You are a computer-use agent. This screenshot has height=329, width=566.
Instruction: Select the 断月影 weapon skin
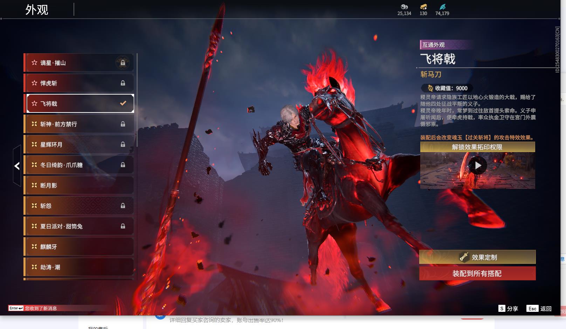click(x=80, y=185)
